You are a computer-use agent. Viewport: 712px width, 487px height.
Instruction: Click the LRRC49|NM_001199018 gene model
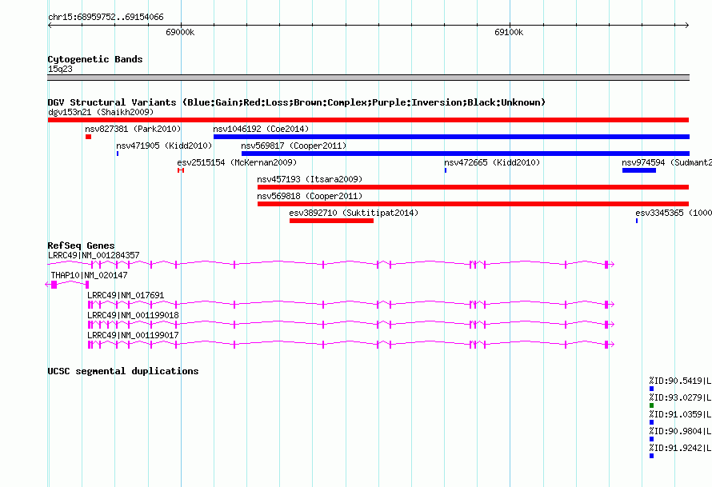tap(351, 325)
